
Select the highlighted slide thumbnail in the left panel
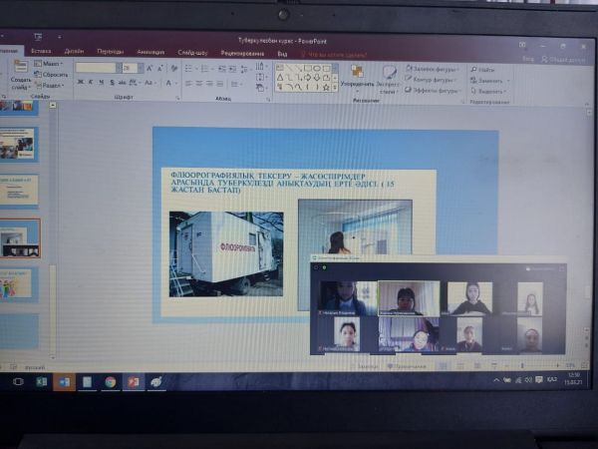pyautogui.click(x=20, y=237)
